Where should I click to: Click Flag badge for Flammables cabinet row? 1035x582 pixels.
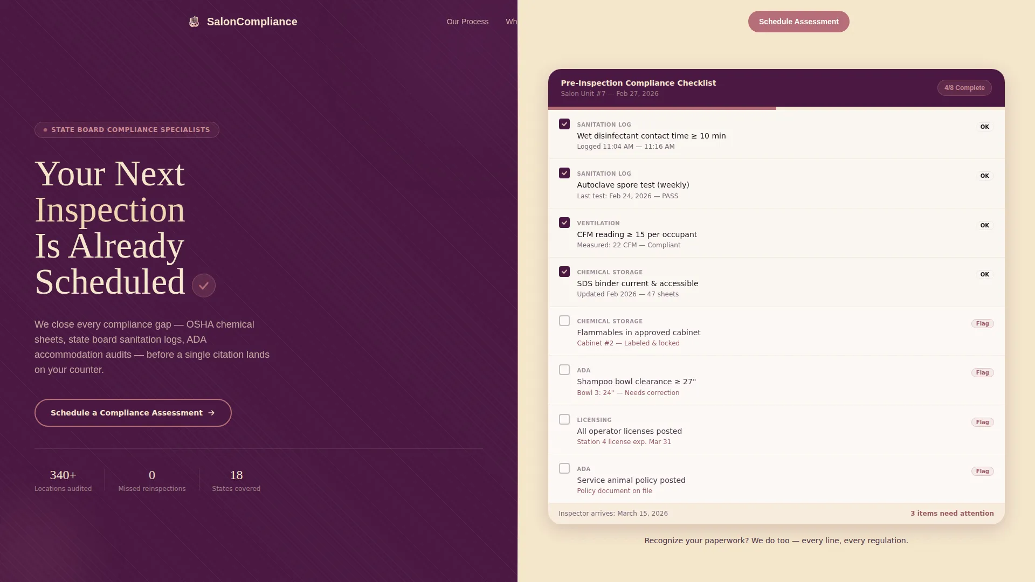click(982, 323)
